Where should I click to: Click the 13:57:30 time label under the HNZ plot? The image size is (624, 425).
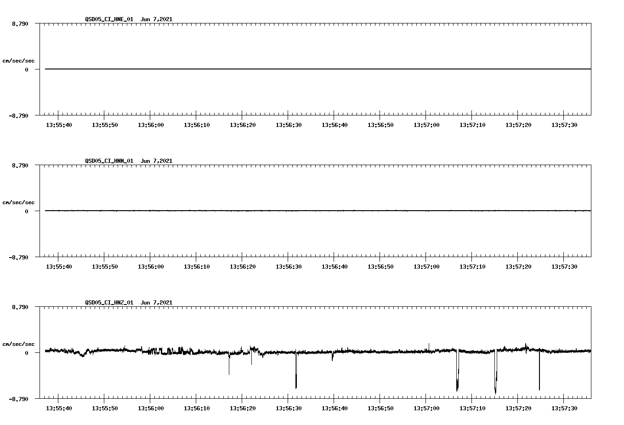[x=564, y=408]
